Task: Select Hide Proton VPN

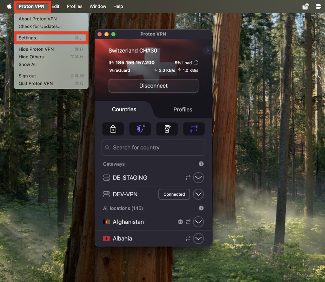Action: (51, 49)
